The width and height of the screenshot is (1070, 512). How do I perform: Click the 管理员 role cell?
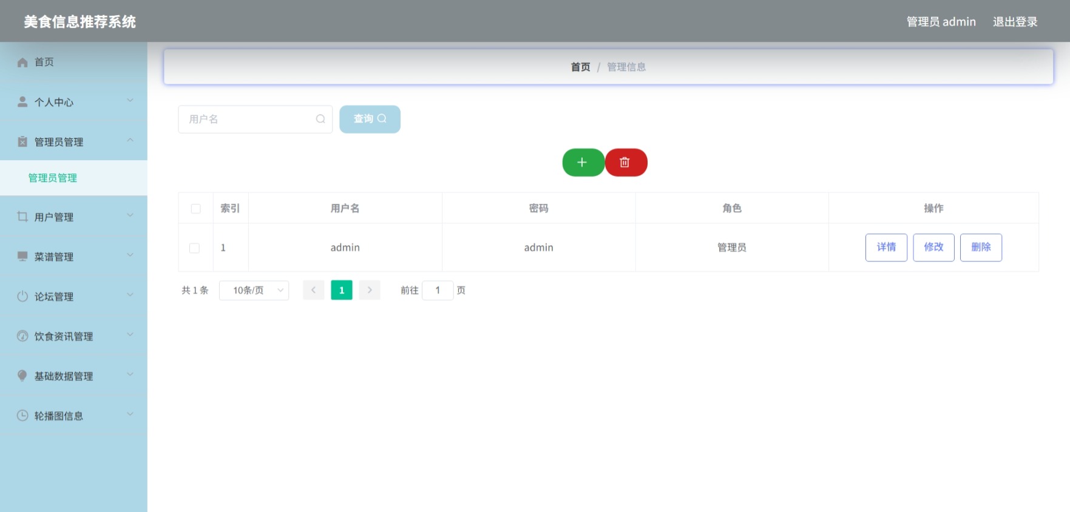732,248
